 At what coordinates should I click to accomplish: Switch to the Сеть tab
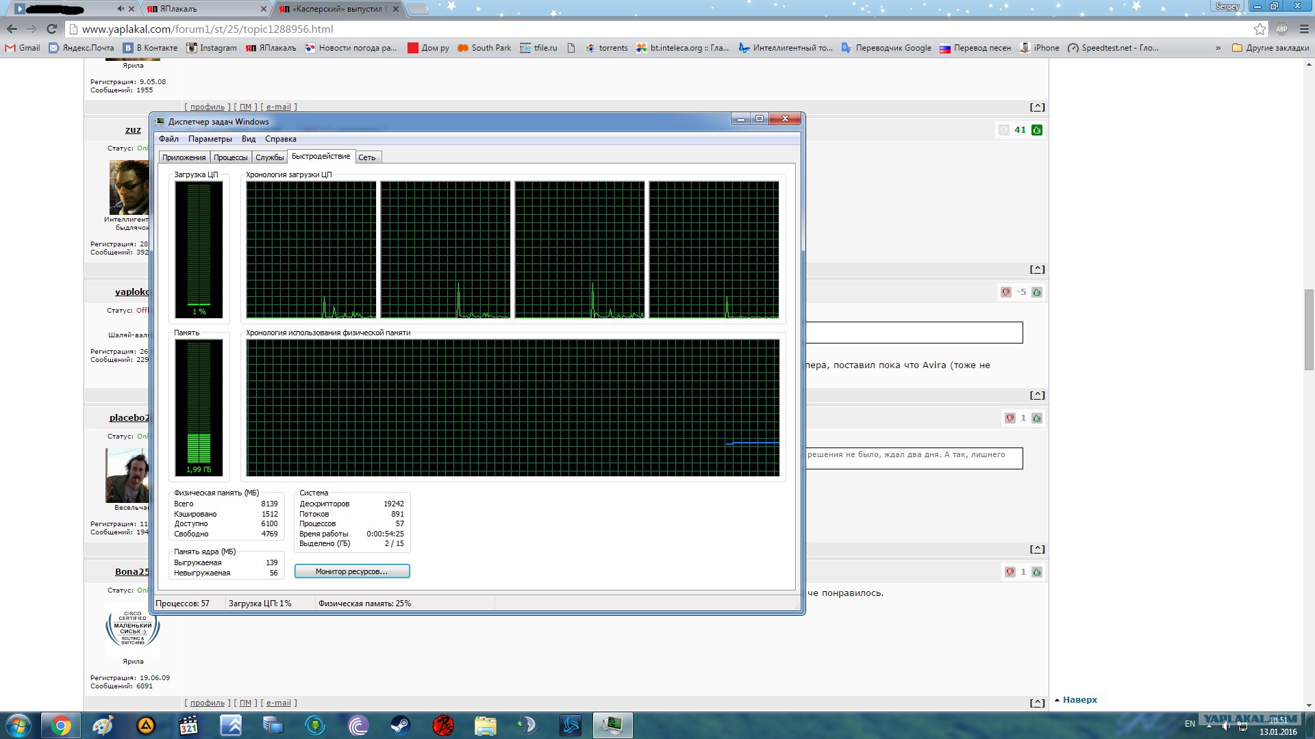367,157
